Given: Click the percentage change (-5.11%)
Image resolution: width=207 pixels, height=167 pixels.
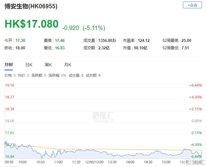Looking at the screenshot, I should [94, 28].
